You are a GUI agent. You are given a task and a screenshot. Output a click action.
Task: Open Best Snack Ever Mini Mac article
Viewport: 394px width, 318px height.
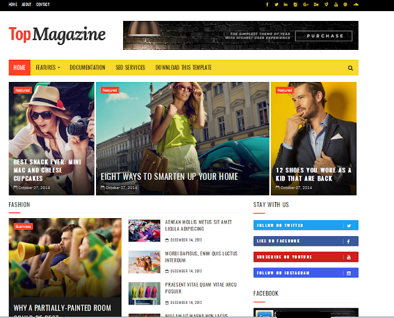47,170
